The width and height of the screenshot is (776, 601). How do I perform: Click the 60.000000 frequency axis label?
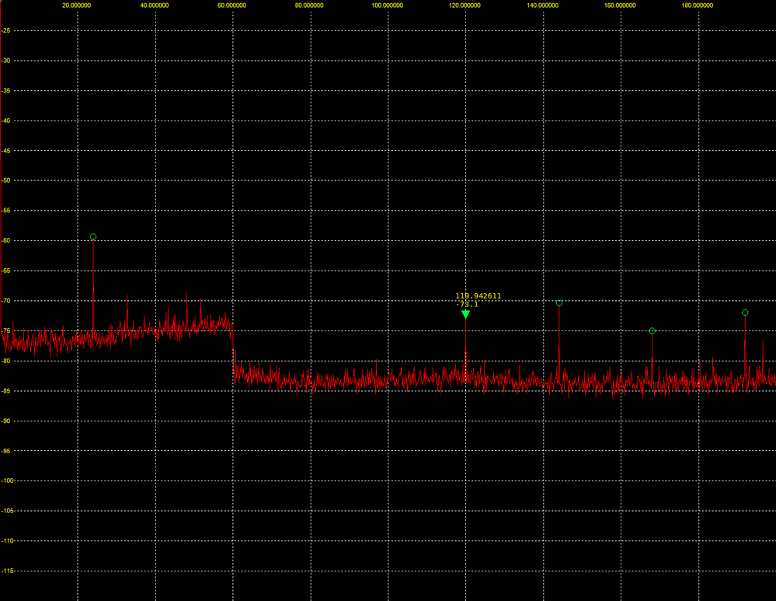[x=231, y=5]
